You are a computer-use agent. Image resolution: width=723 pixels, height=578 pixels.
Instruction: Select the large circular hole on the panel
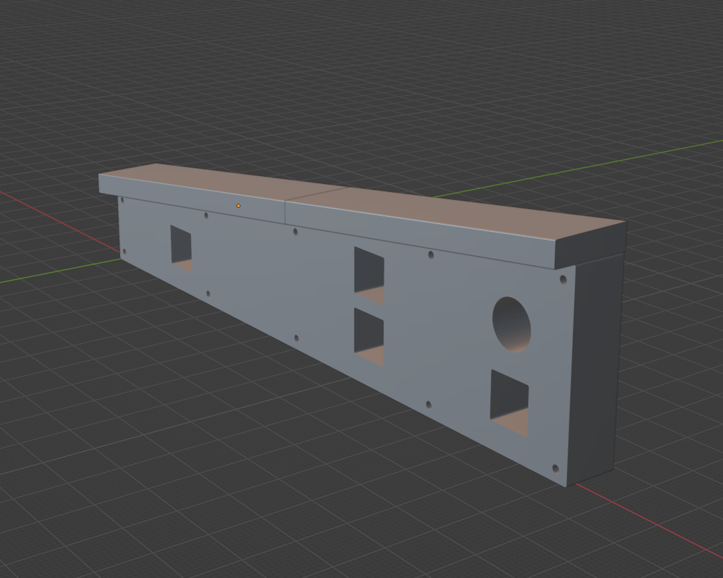pyautogui.click(x=511, y=324)
